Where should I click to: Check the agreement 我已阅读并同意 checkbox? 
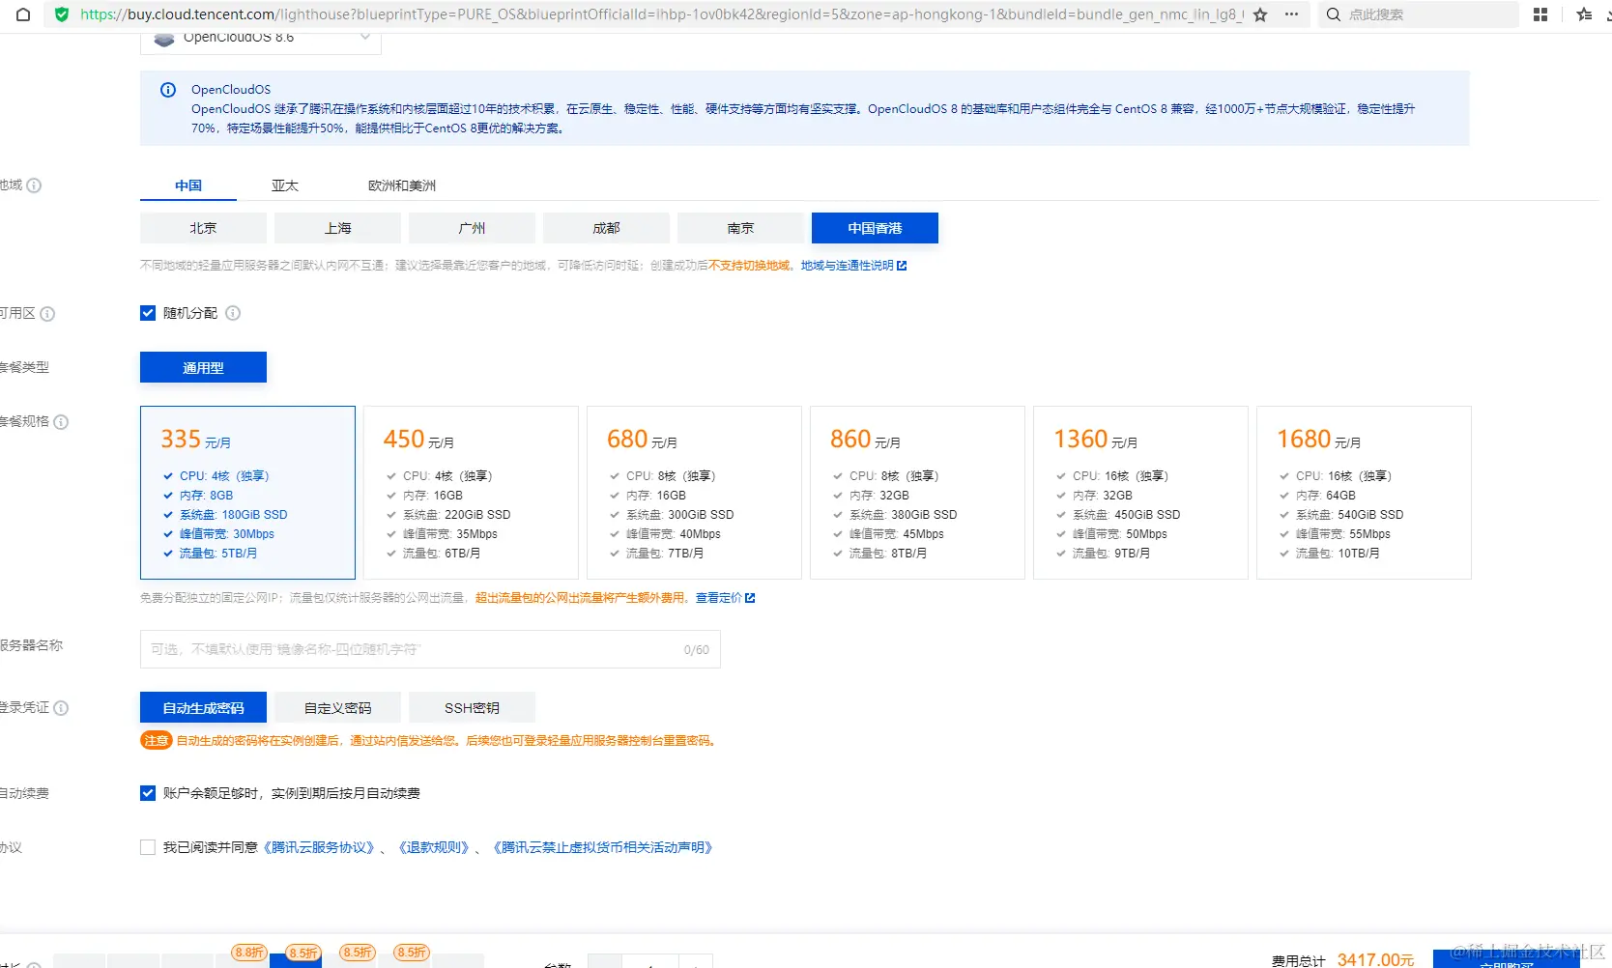148,847
